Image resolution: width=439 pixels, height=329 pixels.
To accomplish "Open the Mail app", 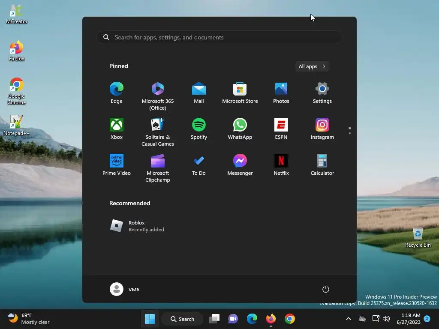I will point(199,93).
